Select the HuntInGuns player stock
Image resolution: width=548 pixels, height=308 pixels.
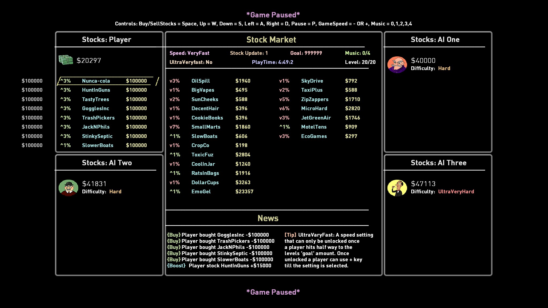tap(96, 90)
